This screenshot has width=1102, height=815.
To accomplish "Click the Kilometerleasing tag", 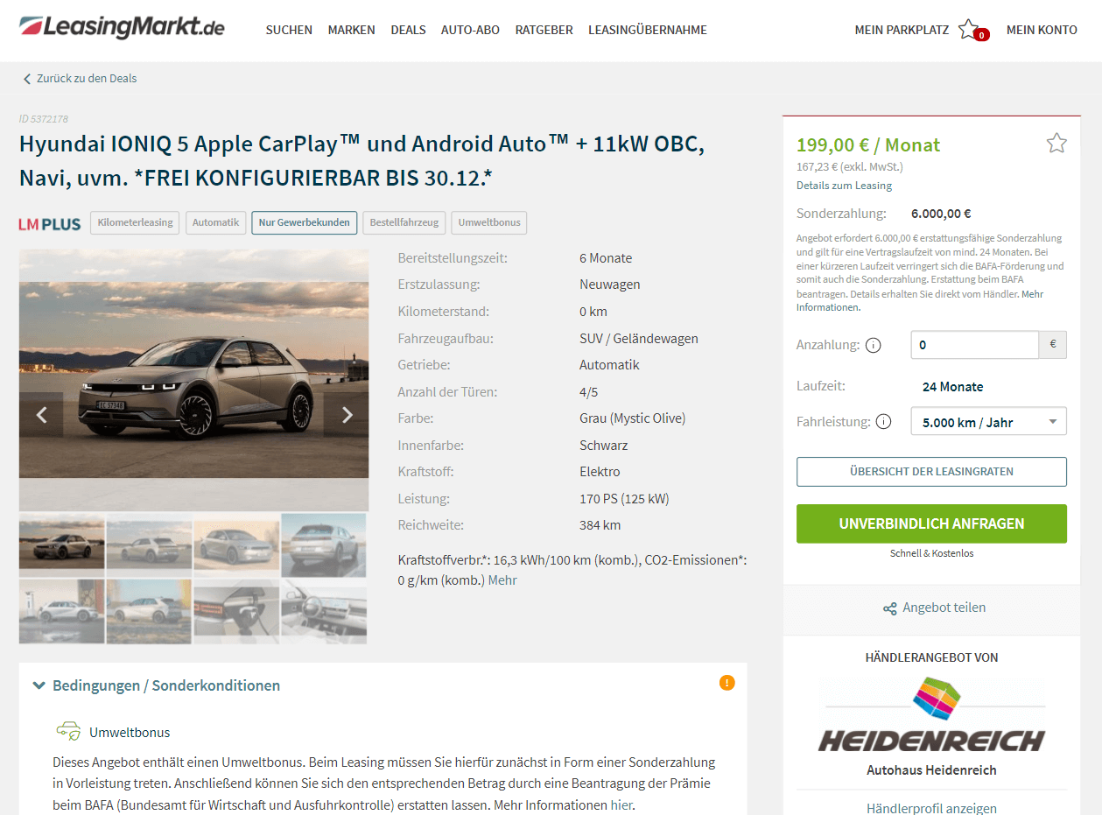I will tap(136, 222).
